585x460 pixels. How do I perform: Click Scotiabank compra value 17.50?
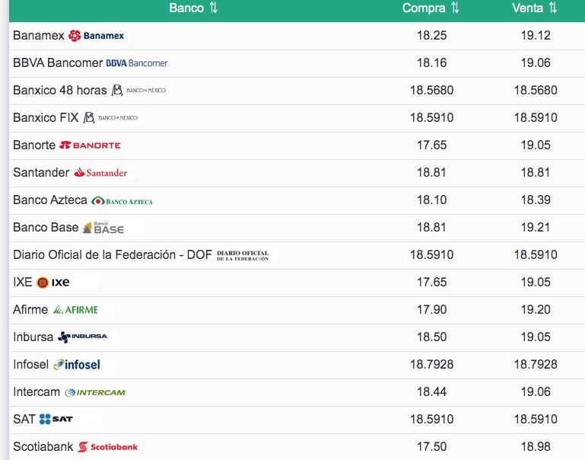point(431,446)
